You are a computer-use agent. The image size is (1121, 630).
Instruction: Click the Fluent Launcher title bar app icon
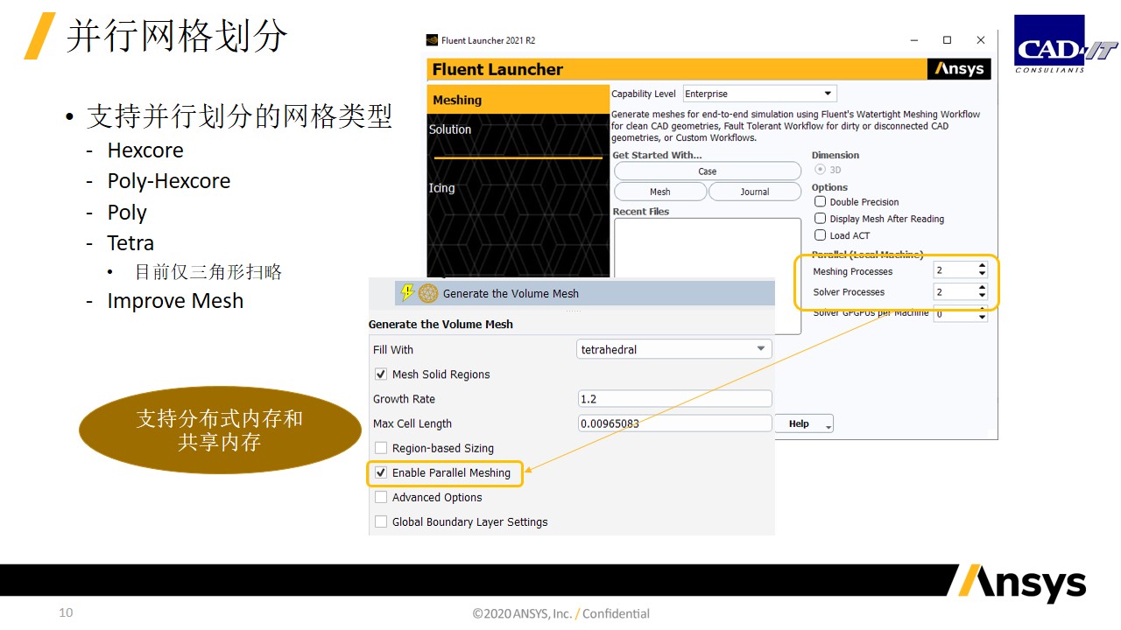coord(432,40)
